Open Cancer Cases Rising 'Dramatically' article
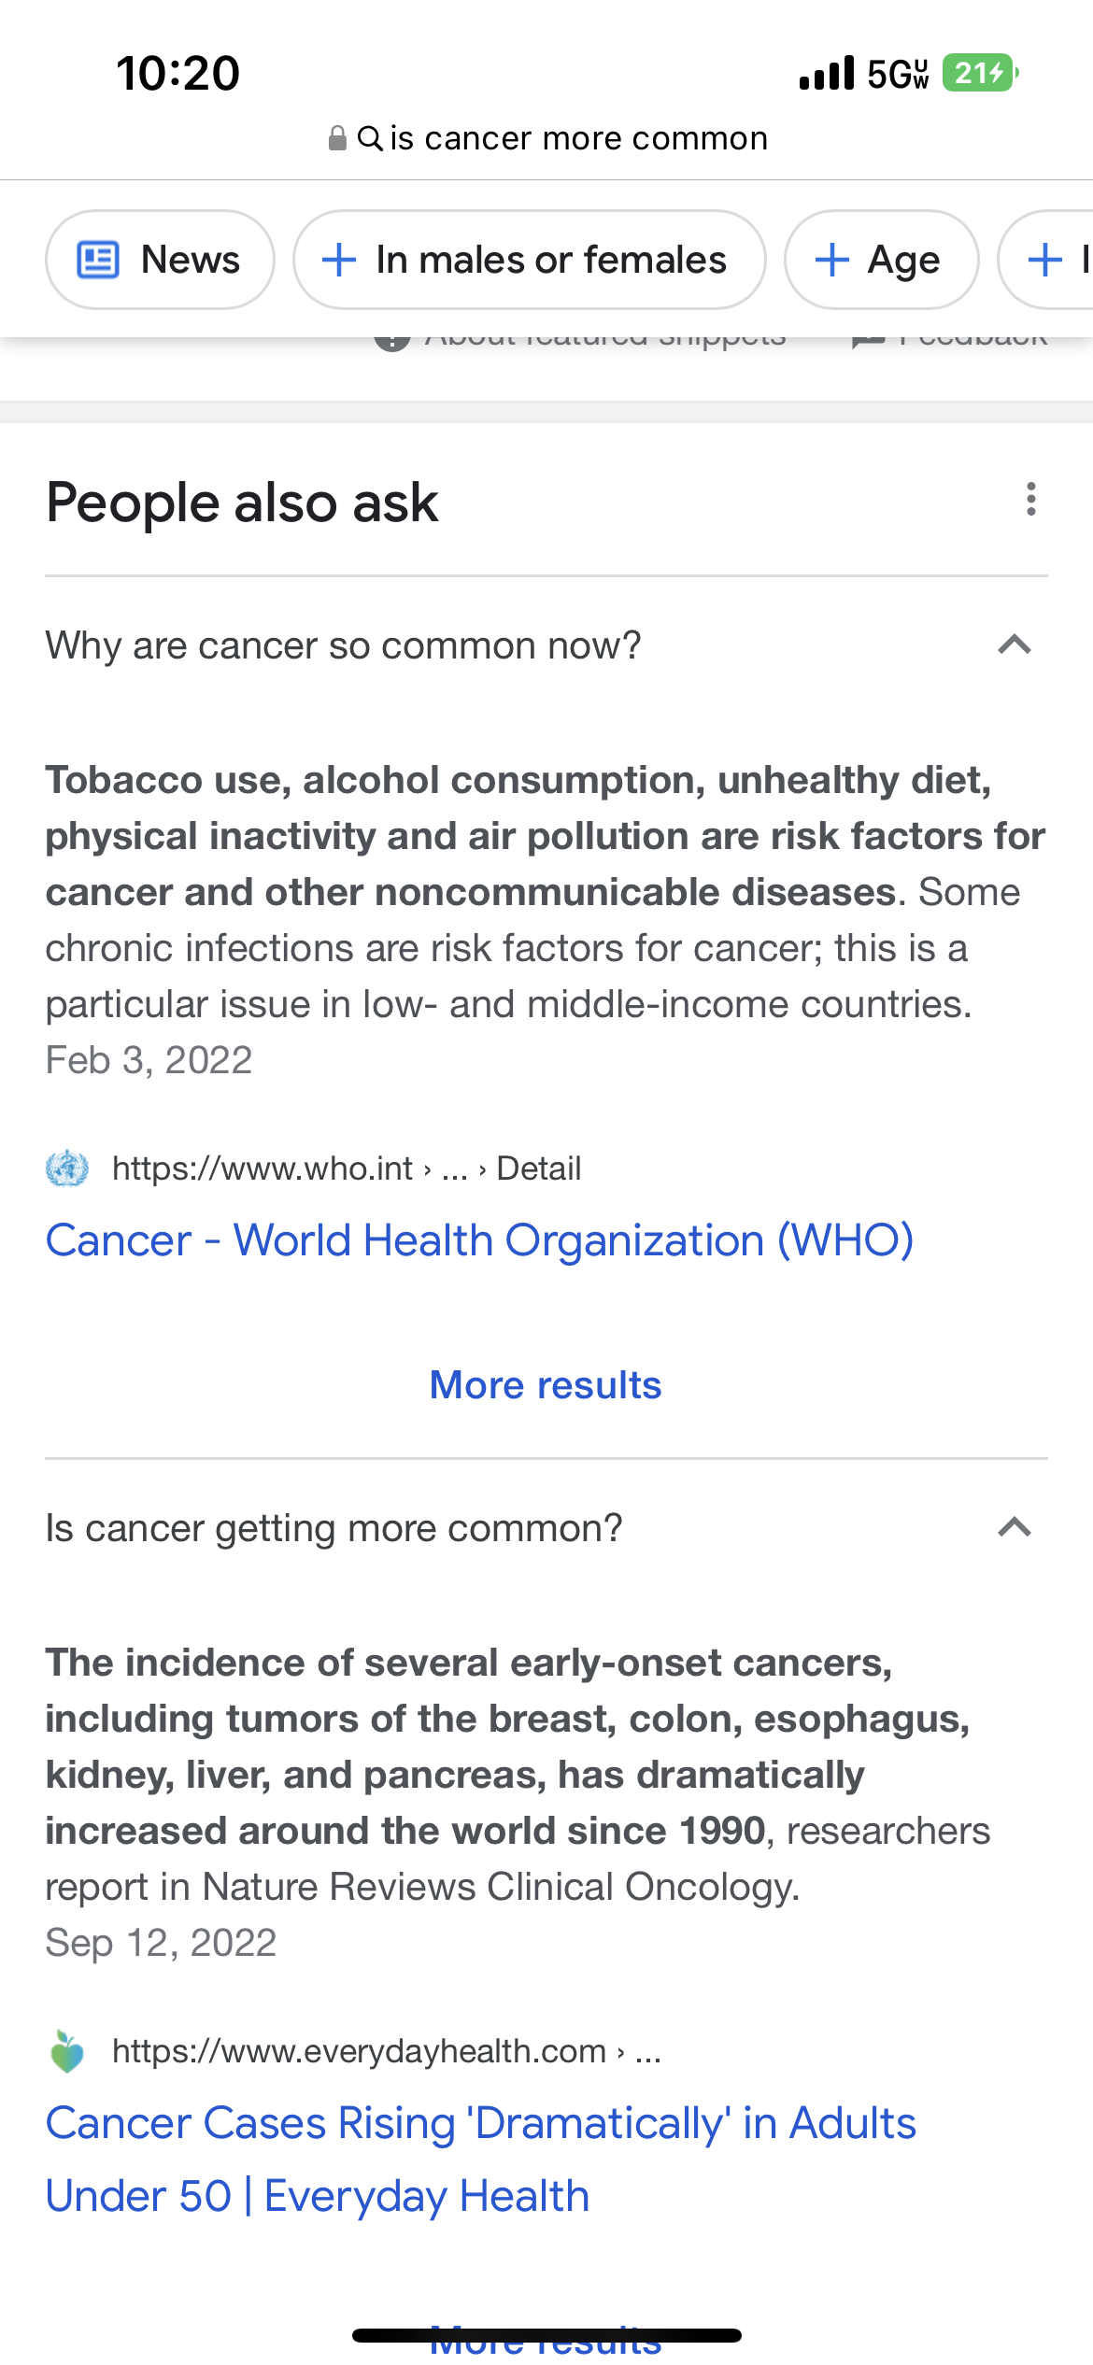The image size is (1093, 2365). pyautogui.click(x=480, y=2160)
